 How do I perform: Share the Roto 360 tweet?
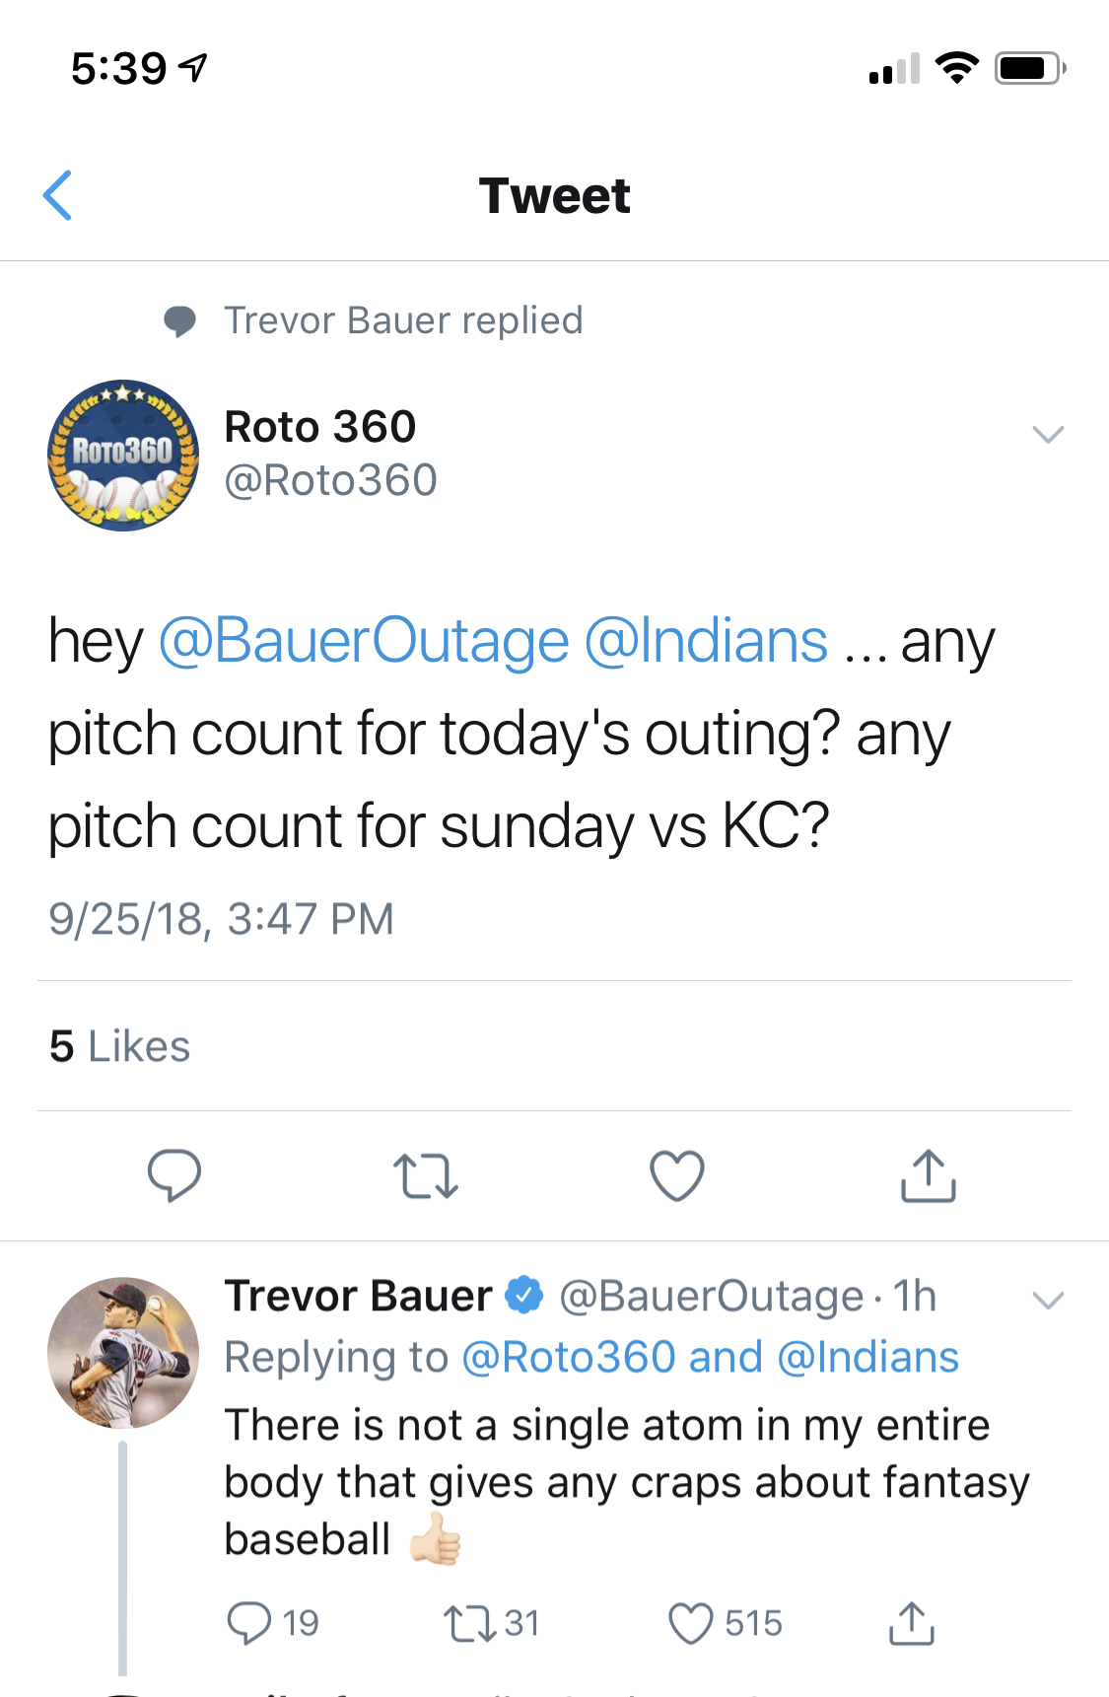click(928, 1175)
